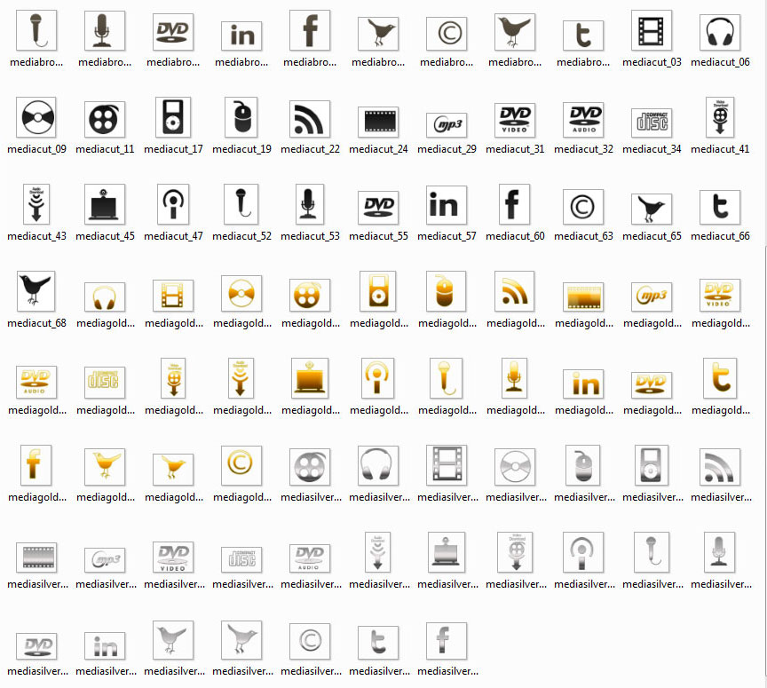The image size is (767, 688).
Task: Select the gold DVD Audio logo icon
Action: point(36,382)
